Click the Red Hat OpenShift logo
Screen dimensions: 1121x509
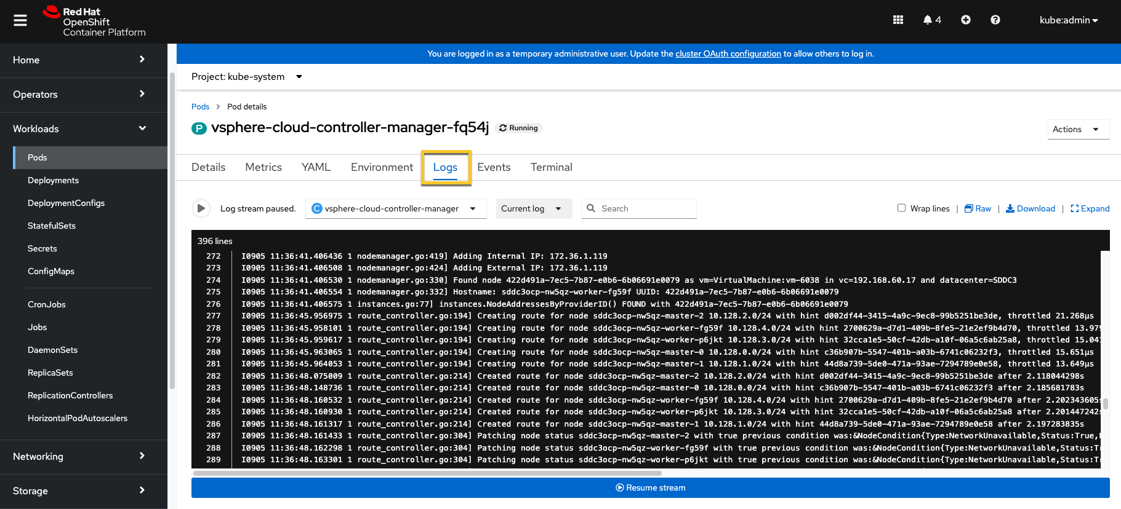click(94, 22)
